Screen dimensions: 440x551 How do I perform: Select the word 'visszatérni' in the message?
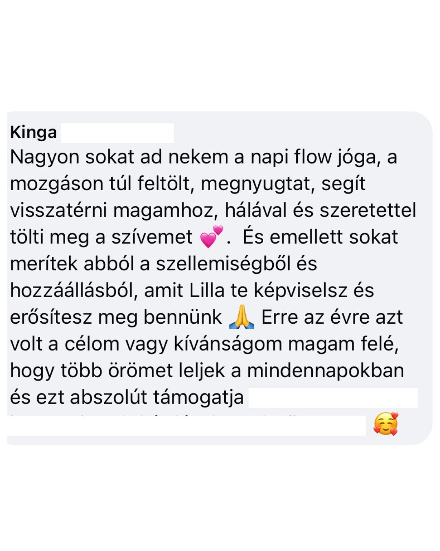tap(59, 210)
